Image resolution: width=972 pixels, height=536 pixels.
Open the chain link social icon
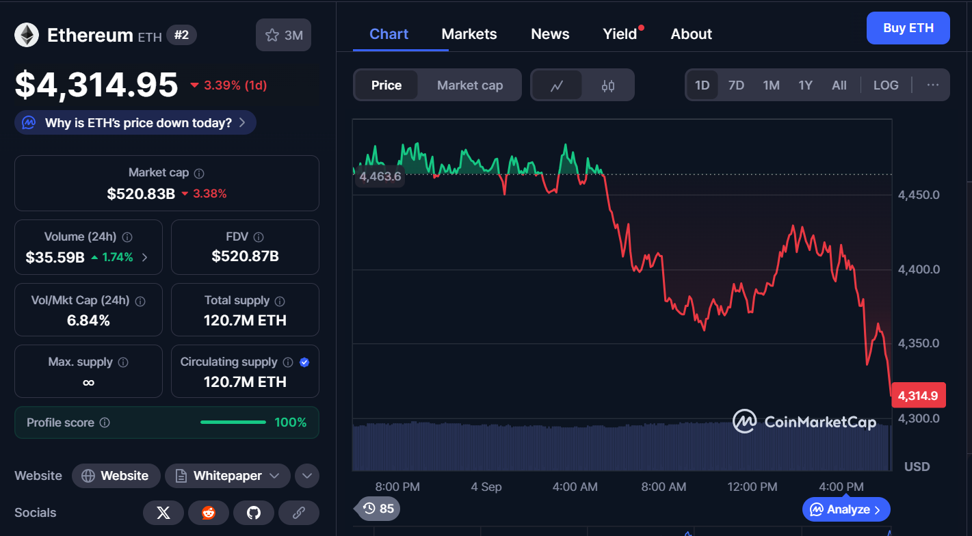pyautogui.click(x=298, y=513)
